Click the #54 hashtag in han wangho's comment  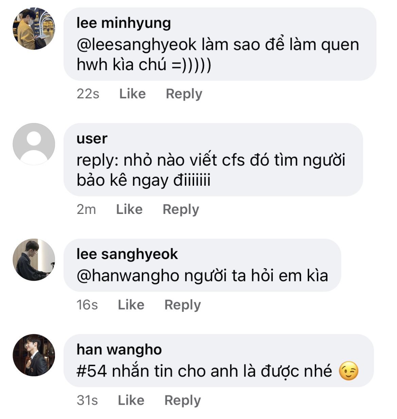click(92, 371)
